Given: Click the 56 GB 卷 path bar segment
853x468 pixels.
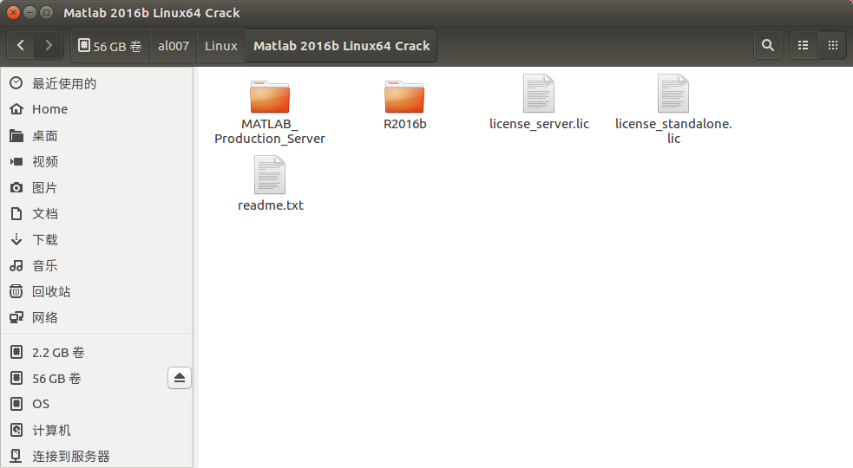Looking at the screenshot, I should pyautogui.click(x=111, y=46).
